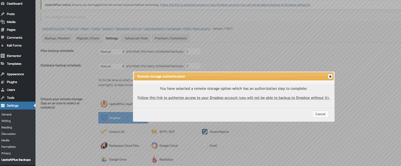Click the Appearance brush icon
The image size is (401, 166).
tap(2, 74)
